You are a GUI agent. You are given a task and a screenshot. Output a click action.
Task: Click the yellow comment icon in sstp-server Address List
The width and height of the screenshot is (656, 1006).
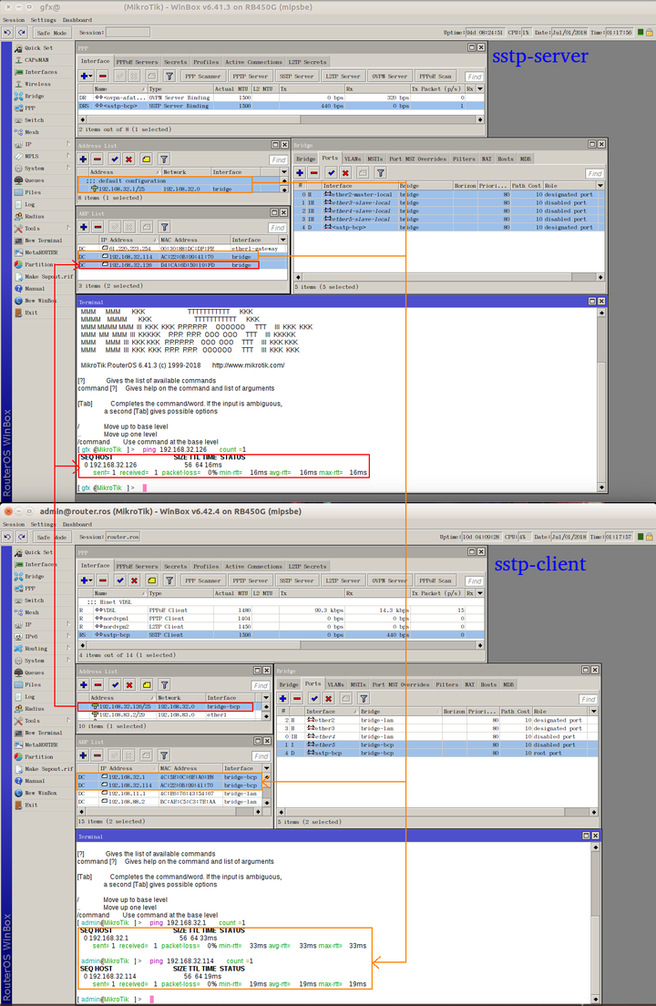click(x=146, y=159)
